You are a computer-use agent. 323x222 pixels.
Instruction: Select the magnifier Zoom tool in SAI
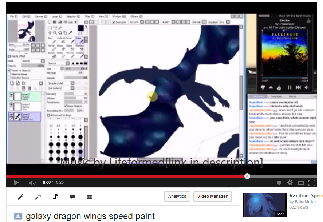coord(55,32)
